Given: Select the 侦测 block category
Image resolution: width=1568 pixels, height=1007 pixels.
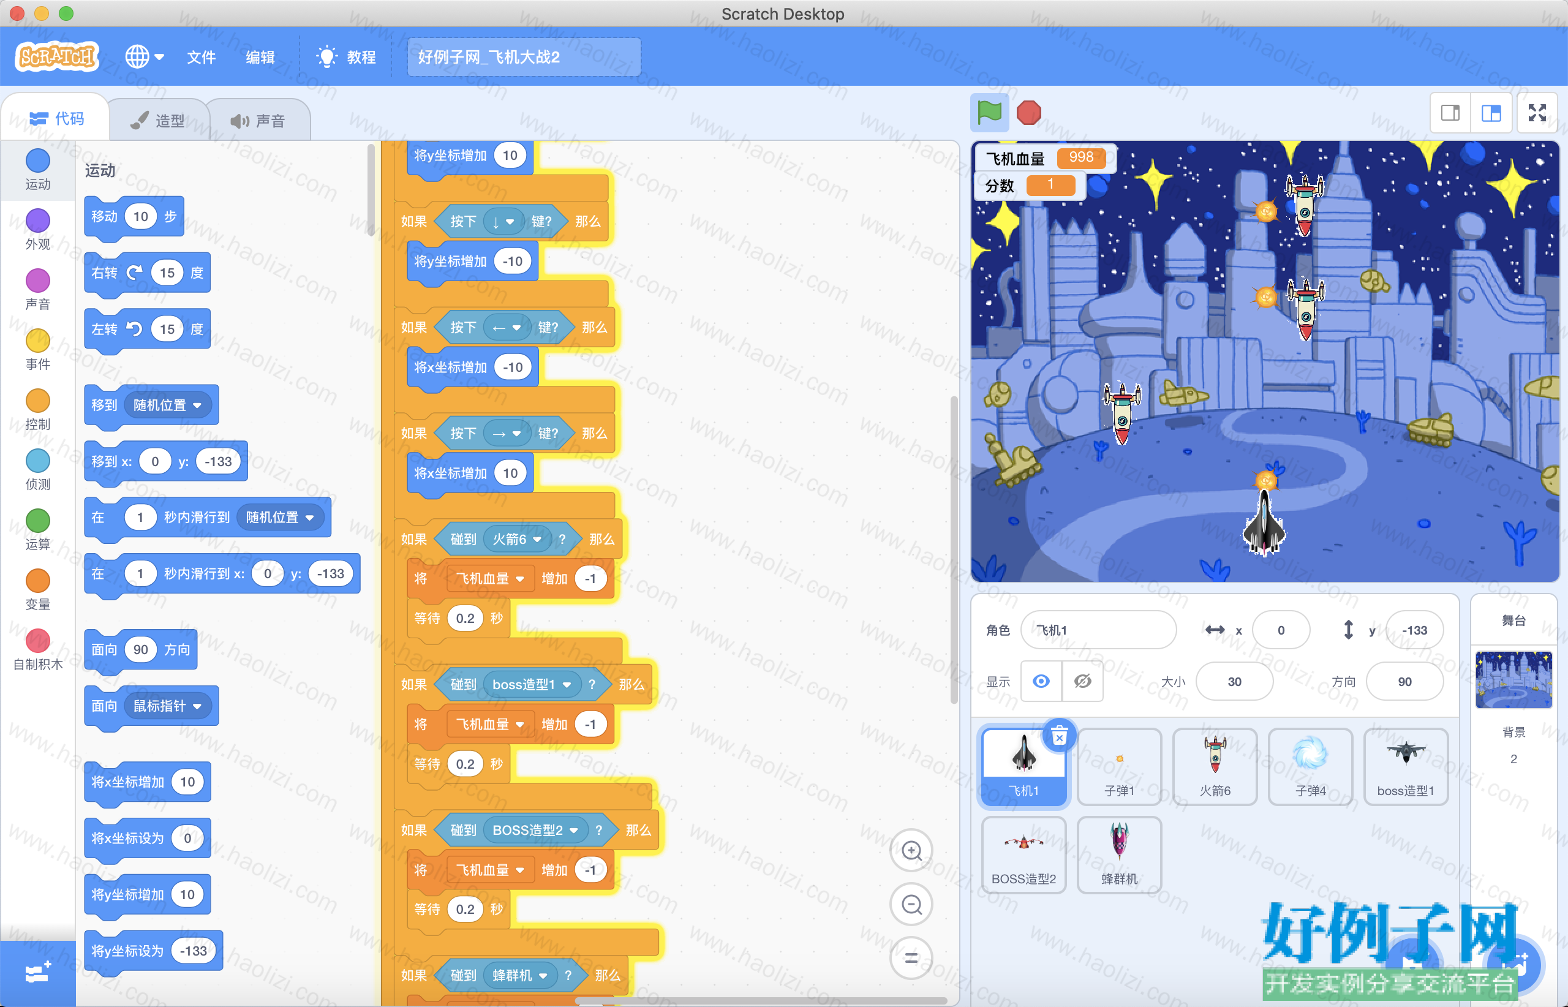Looking at the screenshot, I should (38, 470).
